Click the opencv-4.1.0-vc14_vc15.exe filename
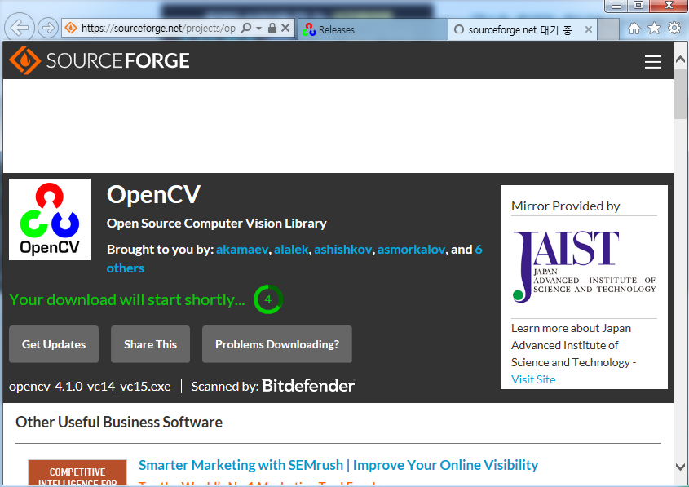 point(90,387)
